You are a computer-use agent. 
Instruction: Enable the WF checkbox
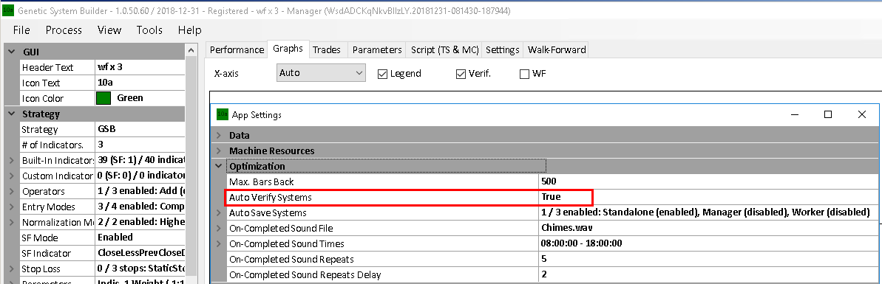coord(524,74)
